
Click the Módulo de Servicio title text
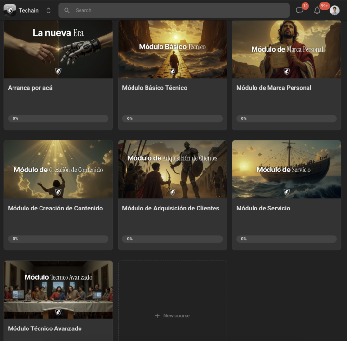(263, 208)
